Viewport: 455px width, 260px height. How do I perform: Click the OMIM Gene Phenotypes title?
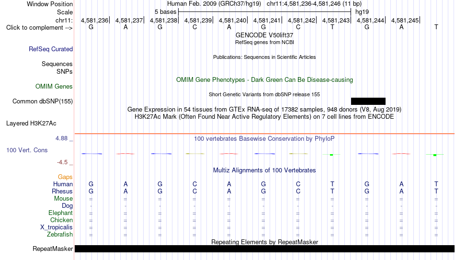pyautogui.click(x=264, y=80)
